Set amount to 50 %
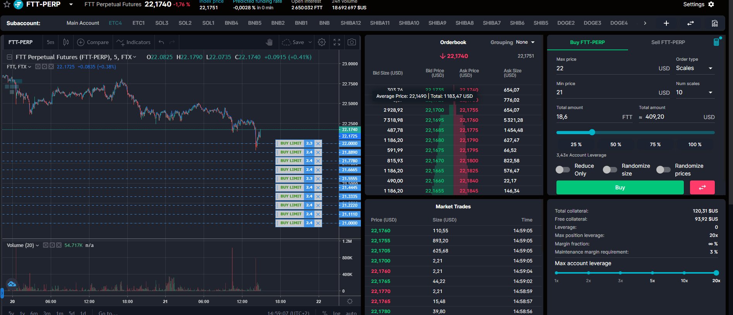Image resolution: width=733 pixels, height=315 pixels. pos(616,145)
